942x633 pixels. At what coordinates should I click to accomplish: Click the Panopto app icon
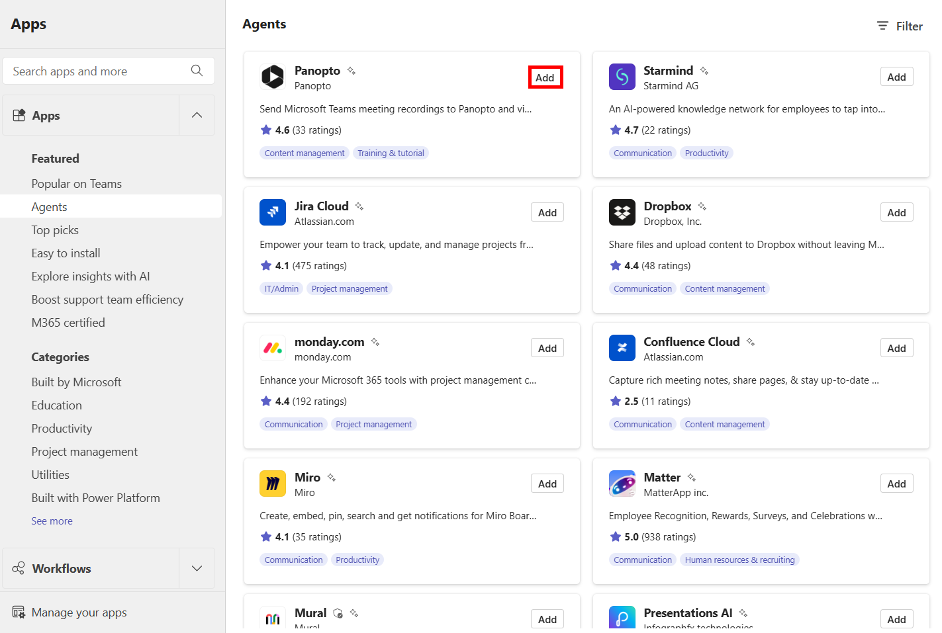273,77
